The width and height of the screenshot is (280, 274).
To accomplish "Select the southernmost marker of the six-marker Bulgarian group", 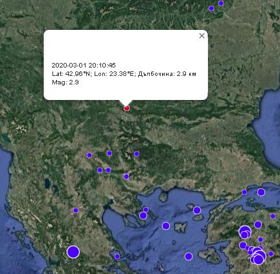I will (126, 177).
